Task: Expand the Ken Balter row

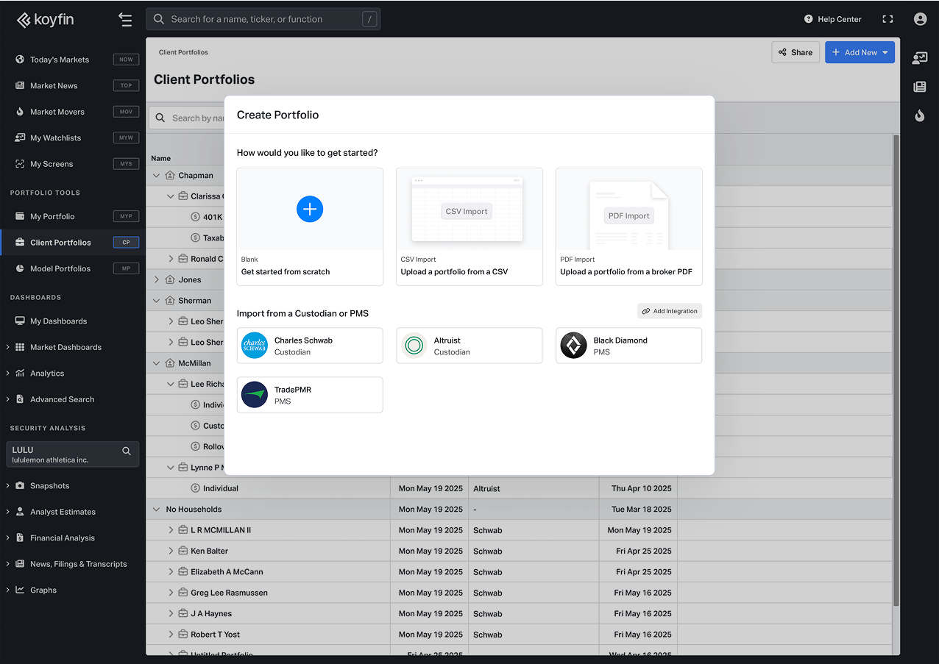Action: [x=171, y=551]
